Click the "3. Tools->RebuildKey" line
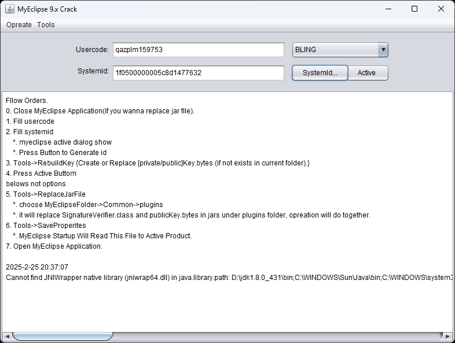This screenshot has height=343, width=455. pos(158,163)
